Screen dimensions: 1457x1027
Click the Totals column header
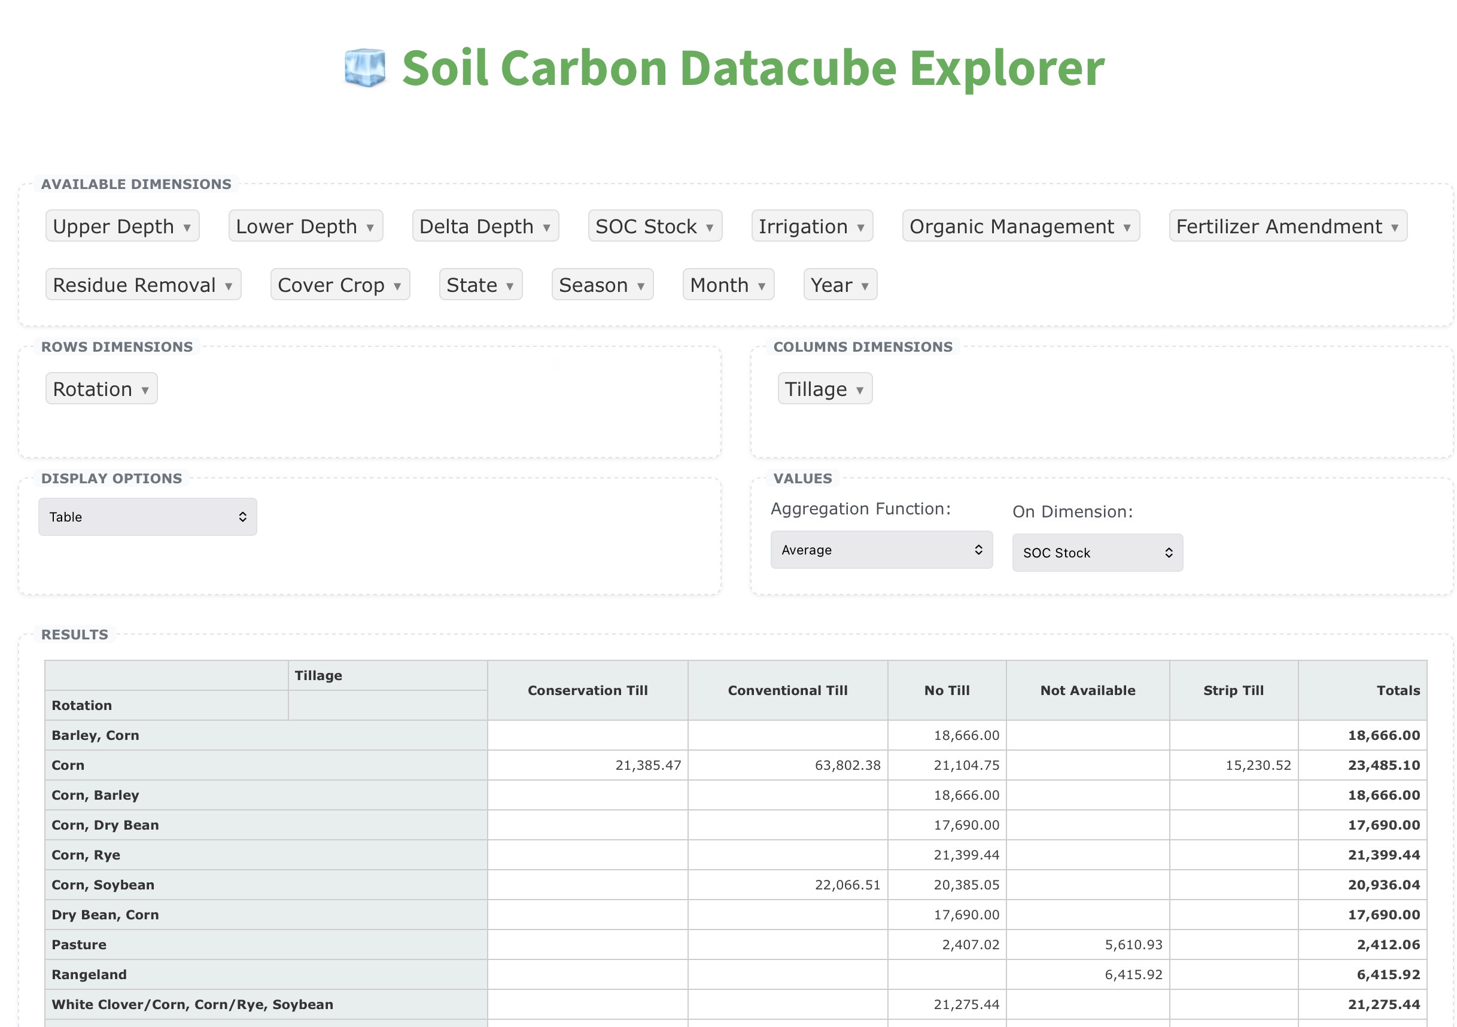coord(1397,690)
